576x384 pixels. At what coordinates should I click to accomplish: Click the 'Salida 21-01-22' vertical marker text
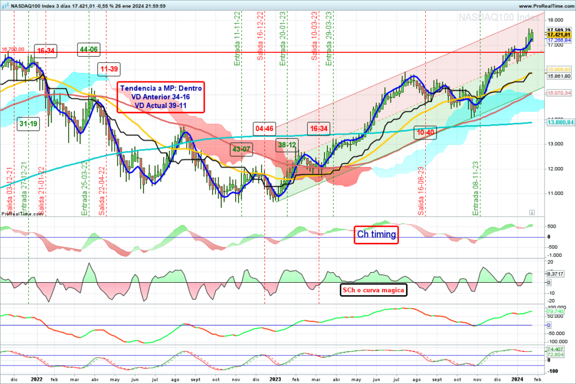[41, 191]
